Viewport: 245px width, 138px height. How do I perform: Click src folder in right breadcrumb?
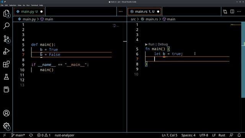(133, 19)
